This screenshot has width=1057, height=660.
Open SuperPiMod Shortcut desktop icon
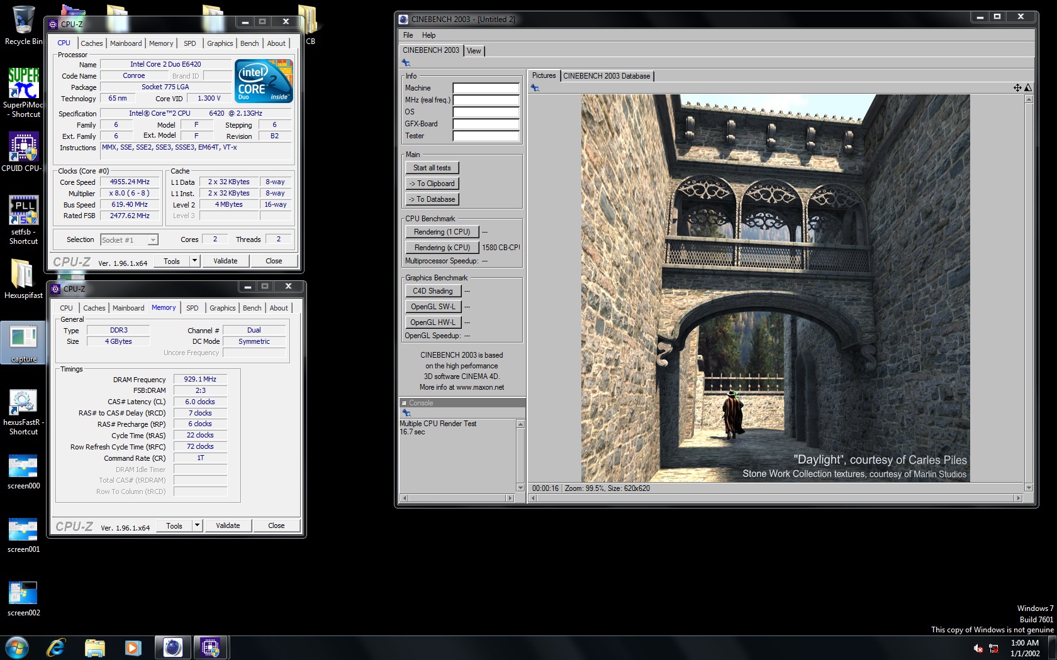click(23, 92)
